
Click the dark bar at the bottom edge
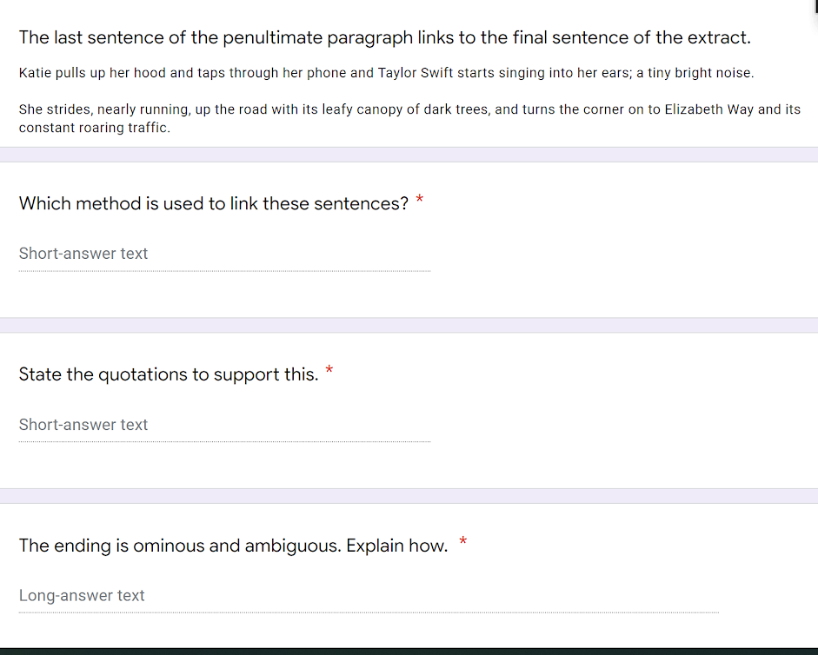coord(409,651)
